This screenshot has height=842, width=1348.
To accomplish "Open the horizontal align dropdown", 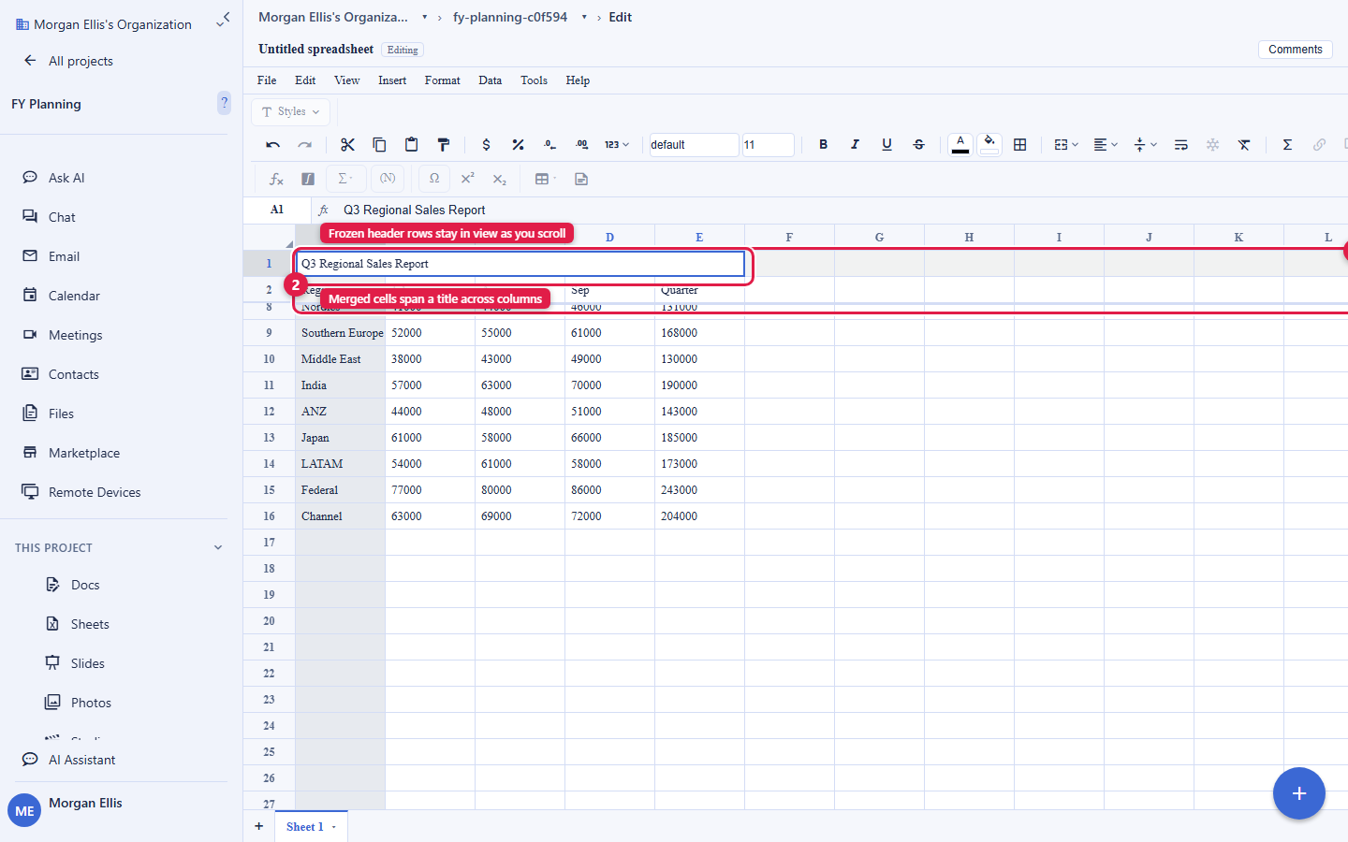I will [1106, 145].
